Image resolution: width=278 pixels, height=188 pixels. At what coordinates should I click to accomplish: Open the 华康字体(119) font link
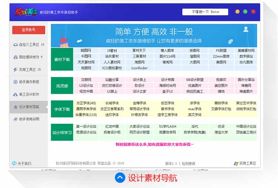click(86, 115)
